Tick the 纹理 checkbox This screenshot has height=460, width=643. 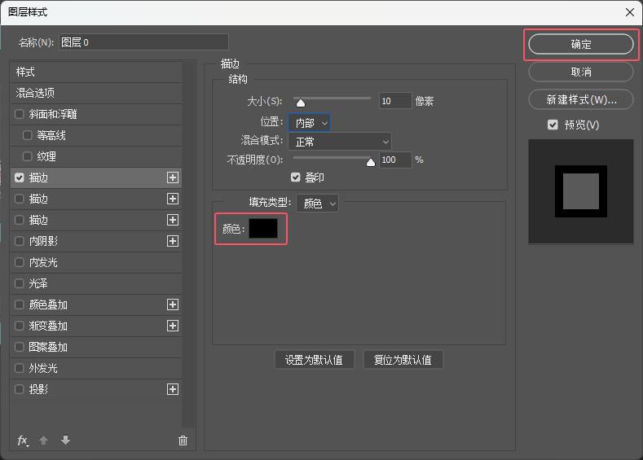tap(28, 156)
